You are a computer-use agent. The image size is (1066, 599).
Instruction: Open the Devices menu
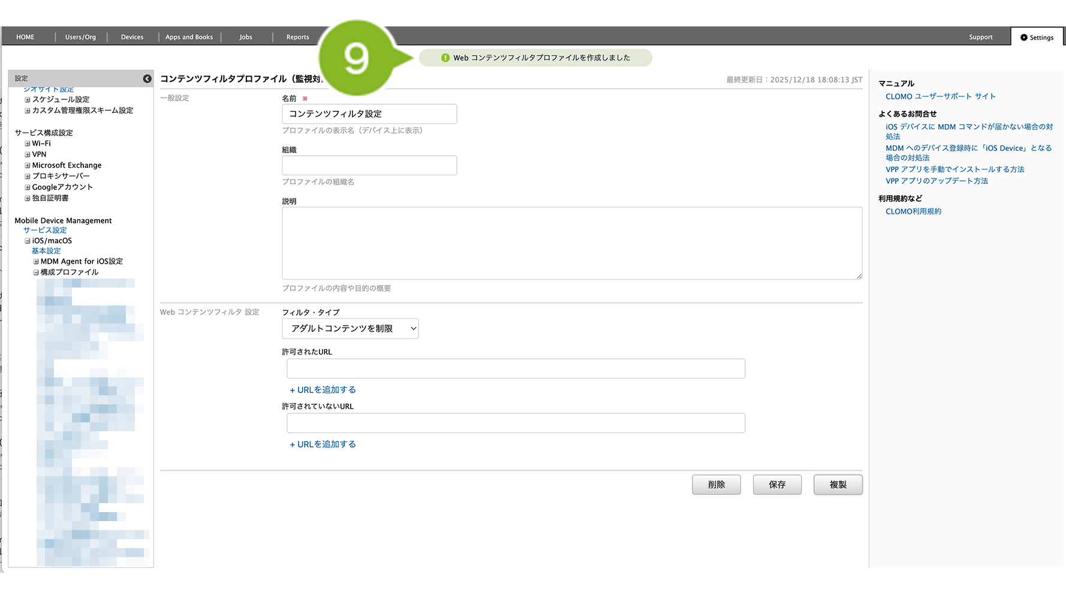132,37
